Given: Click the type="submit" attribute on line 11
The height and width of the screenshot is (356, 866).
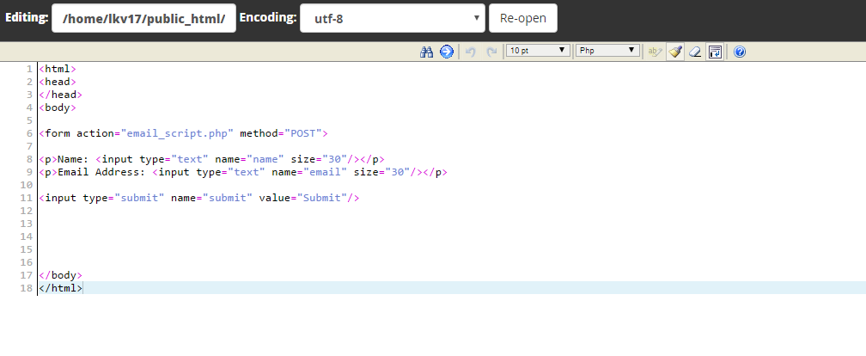Looking at the screenshot, I should (124, 198).
